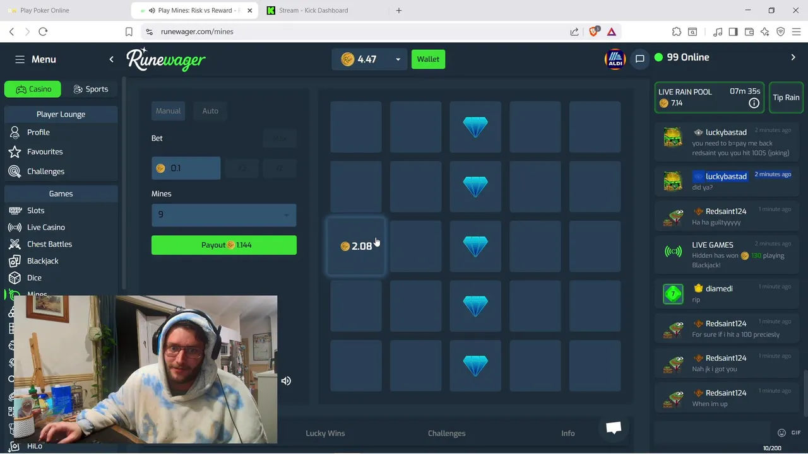Expand the coin balance dropdown
Viewport: 808px width, 454px height.
click(x=398, y=59)
